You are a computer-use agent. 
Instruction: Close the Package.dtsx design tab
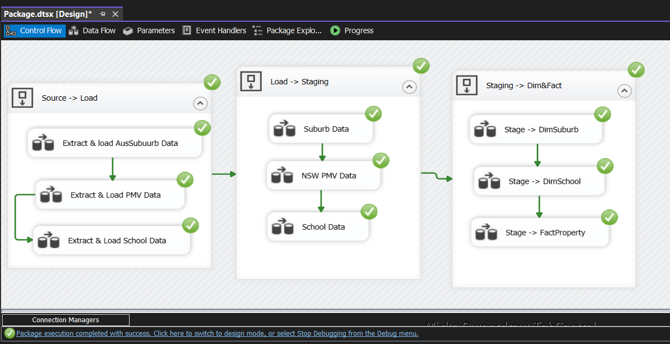point(115,14)
